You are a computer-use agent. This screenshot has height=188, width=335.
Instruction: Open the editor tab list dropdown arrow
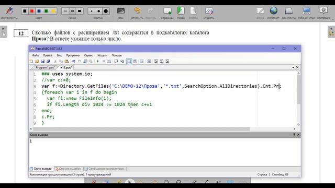(293, 67)
